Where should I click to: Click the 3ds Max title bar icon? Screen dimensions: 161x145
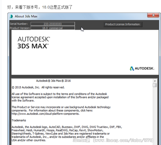[11, 16]
